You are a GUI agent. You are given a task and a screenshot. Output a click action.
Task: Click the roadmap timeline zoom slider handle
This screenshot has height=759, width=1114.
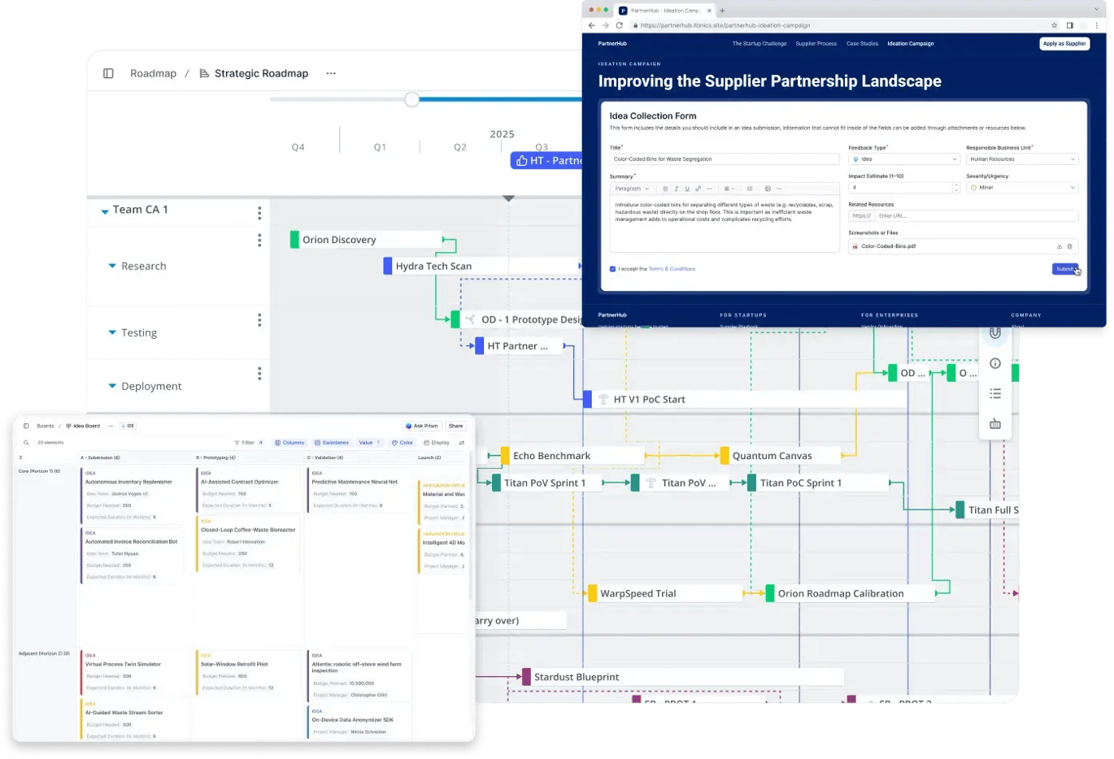click(x=412, y=99)
